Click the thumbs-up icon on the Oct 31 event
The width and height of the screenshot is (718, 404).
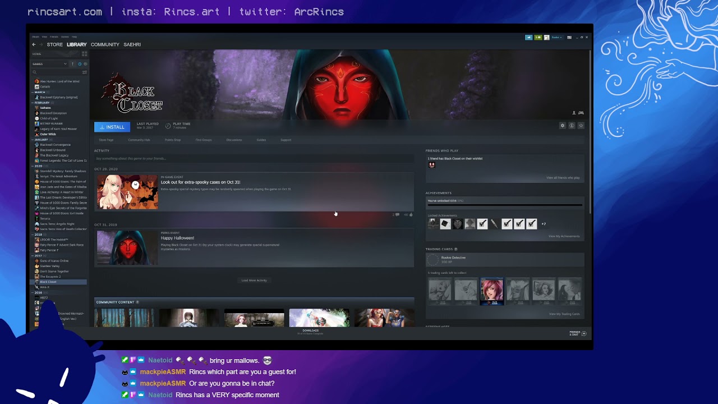pos(411,214)
